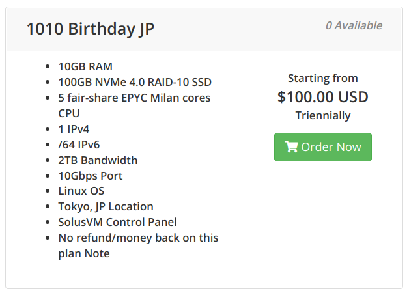The height and width of the screenshot is (293, 409).
Task: Click the no refund note text
Action: point(138,245)
